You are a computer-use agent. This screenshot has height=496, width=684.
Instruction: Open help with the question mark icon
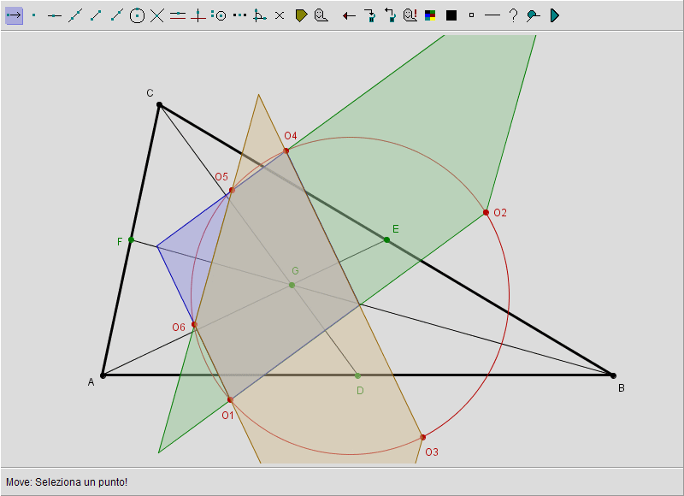tap(513, 15)
